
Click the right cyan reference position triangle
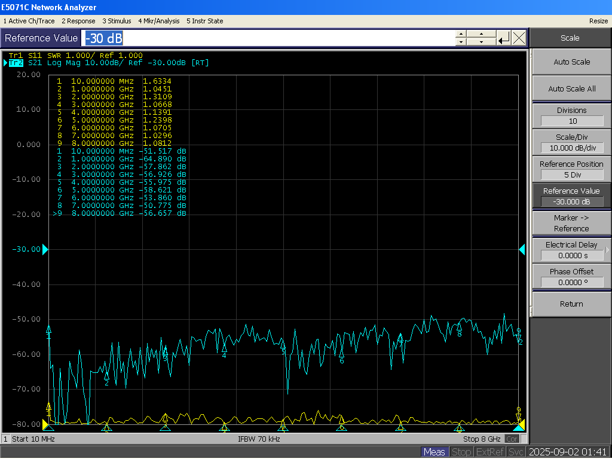522,249
